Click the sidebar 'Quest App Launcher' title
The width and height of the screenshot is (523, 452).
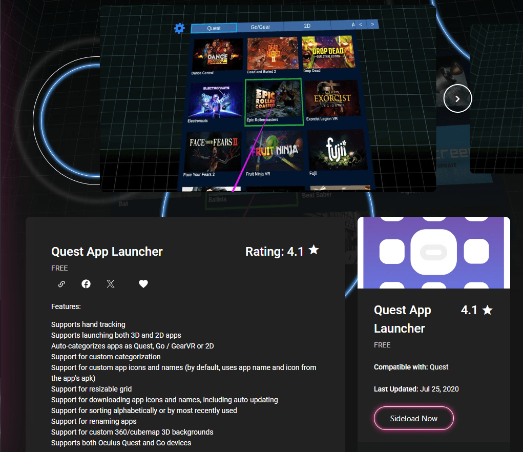[403, 319]
